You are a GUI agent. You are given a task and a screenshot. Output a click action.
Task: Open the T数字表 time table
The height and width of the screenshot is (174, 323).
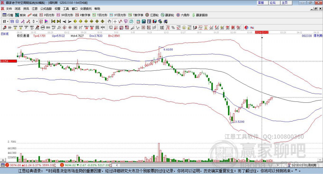[136, 15]
